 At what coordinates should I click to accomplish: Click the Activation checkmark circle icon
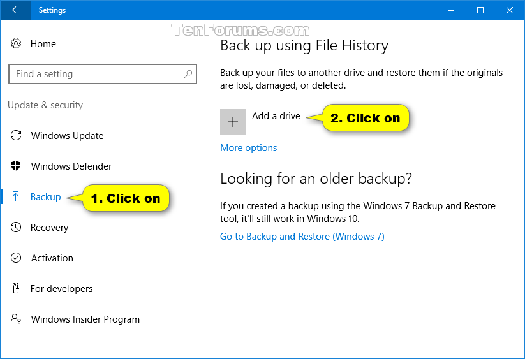(16, 258)
